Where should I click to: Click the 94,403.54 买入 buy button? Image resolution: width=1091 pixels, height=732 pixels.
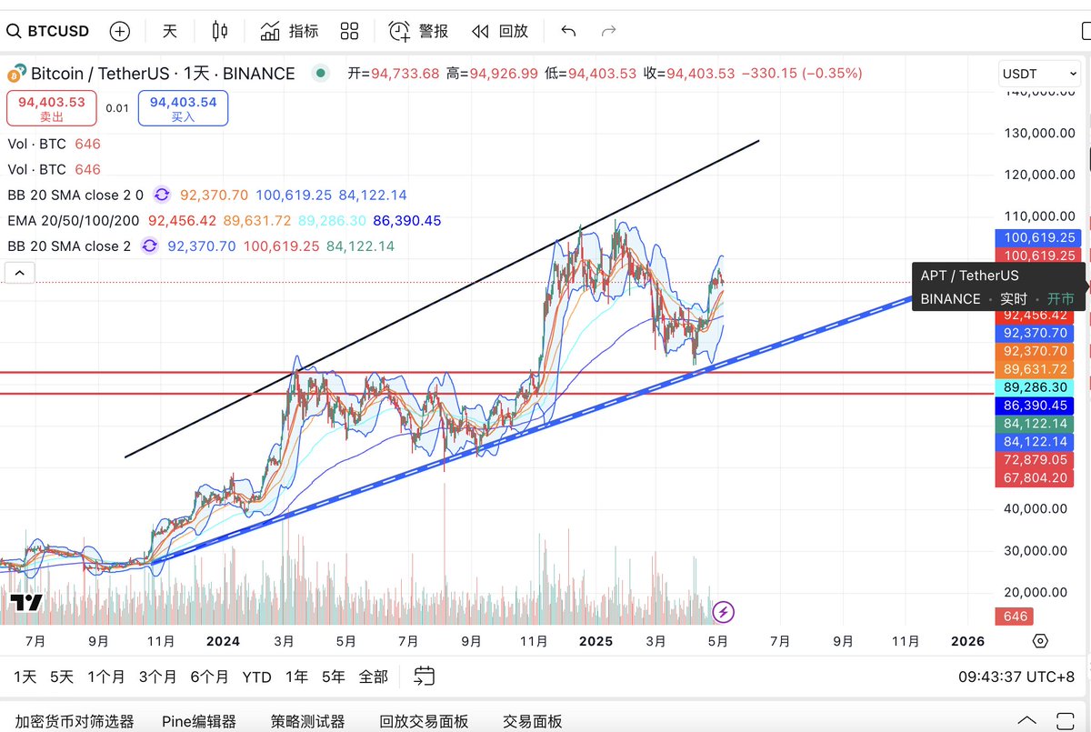[183, 108]
